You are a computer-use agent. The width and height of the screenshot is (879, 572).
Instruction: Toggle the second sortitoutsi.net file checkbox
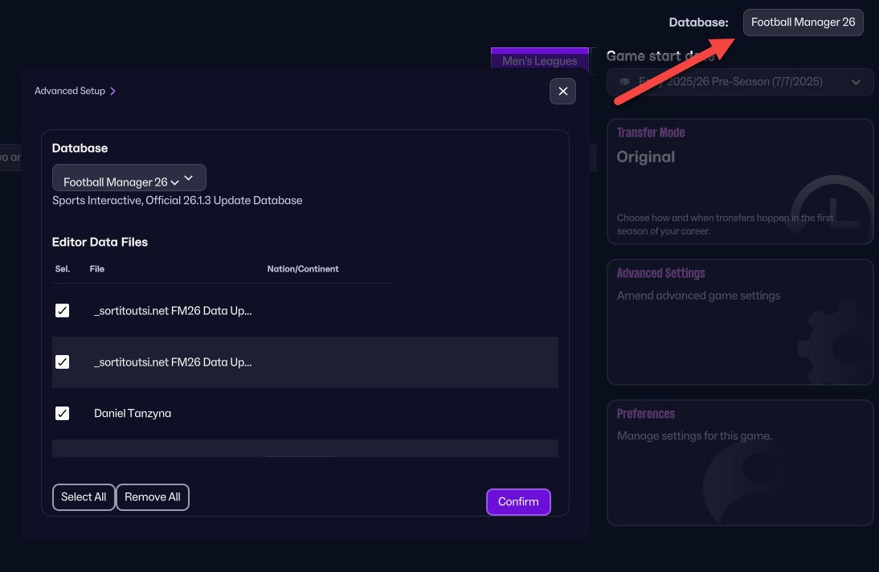tap(62, 362)
